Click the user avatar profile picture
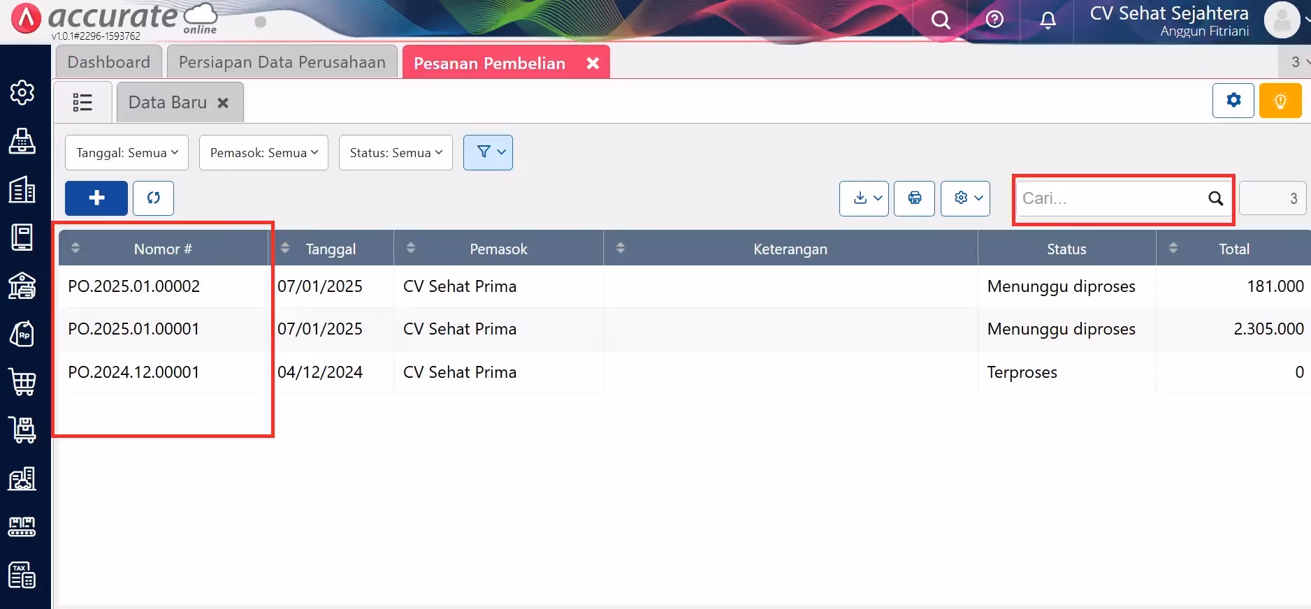 1282,20
